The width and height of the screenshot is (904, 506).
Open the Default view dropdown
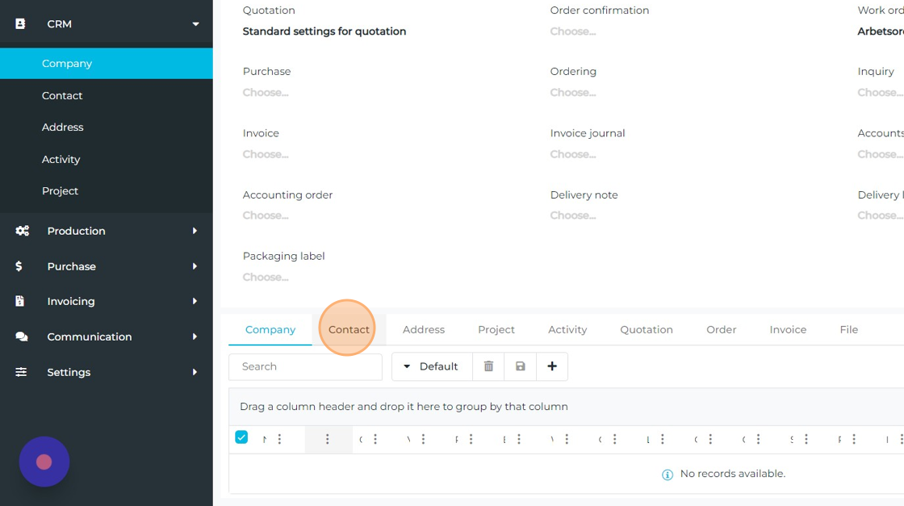pyautogui.click(x=431, y=366)
